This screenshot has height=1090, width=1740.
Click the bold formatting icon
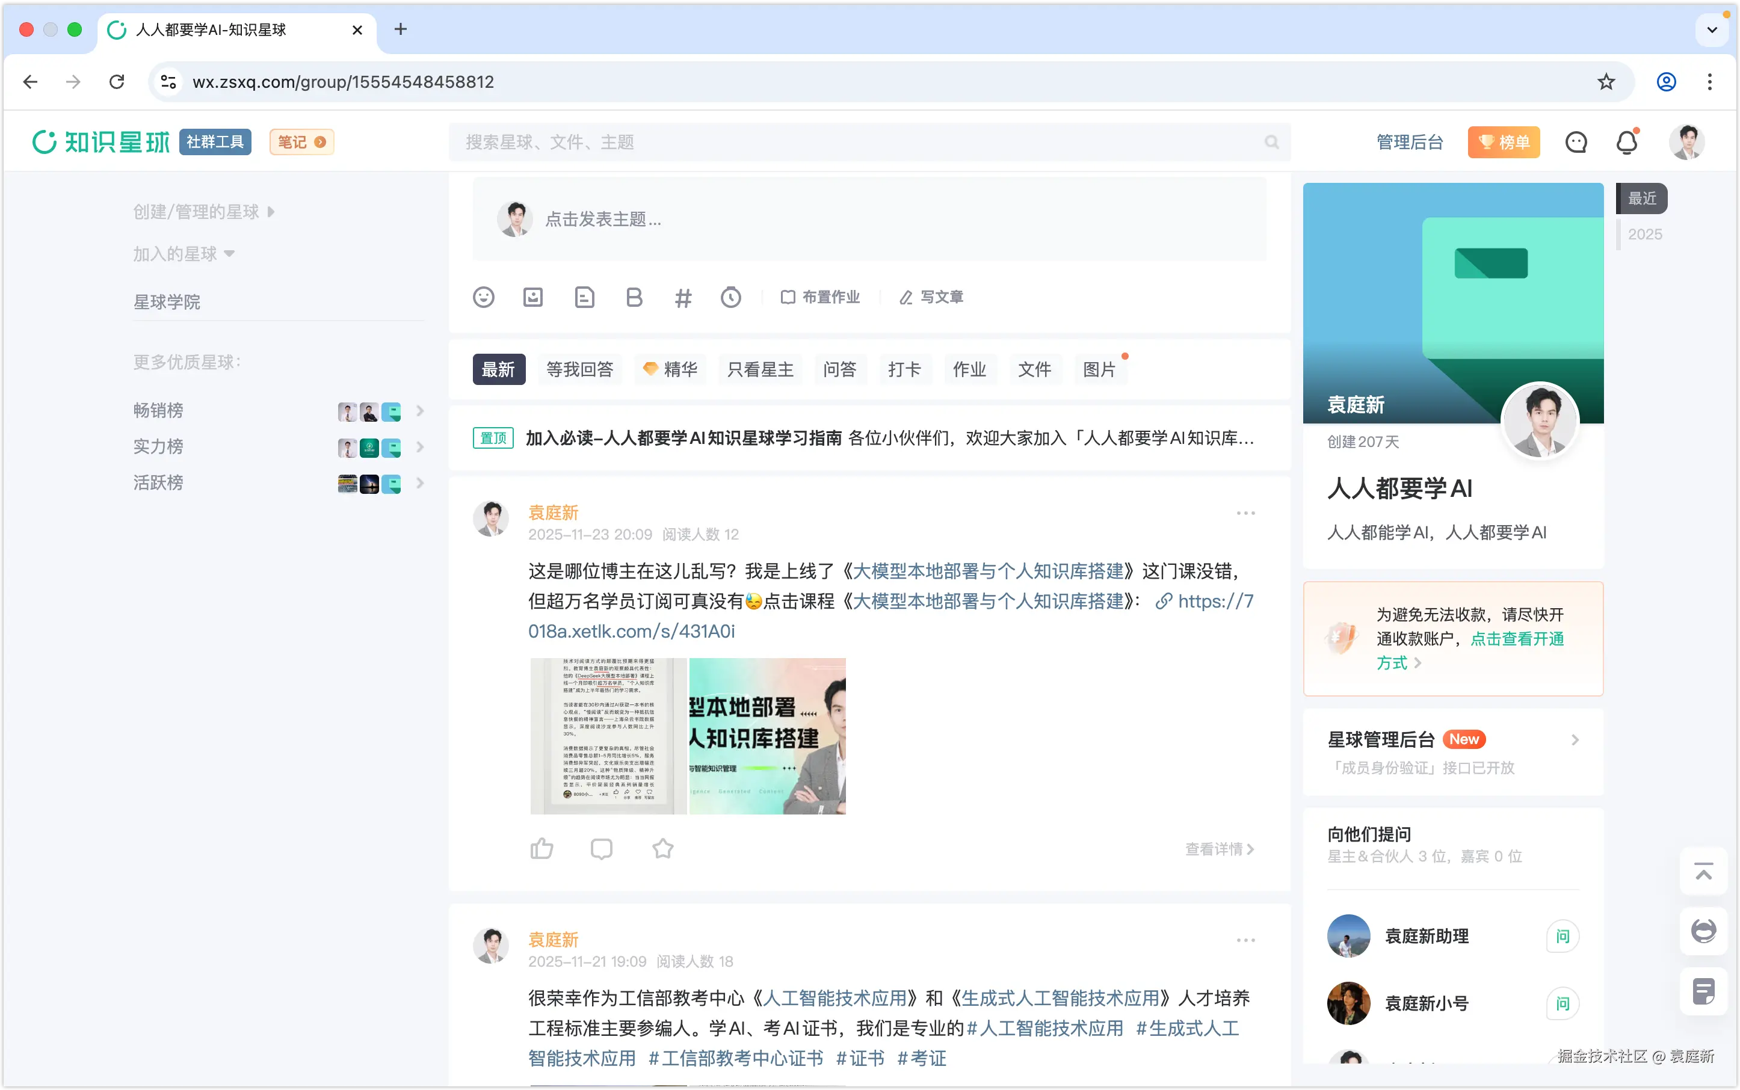[634, 297]
